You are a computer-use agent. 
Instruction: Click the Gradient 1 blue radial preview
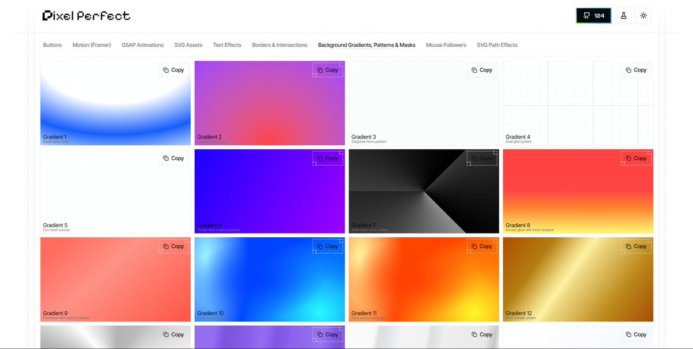(116, 103)
